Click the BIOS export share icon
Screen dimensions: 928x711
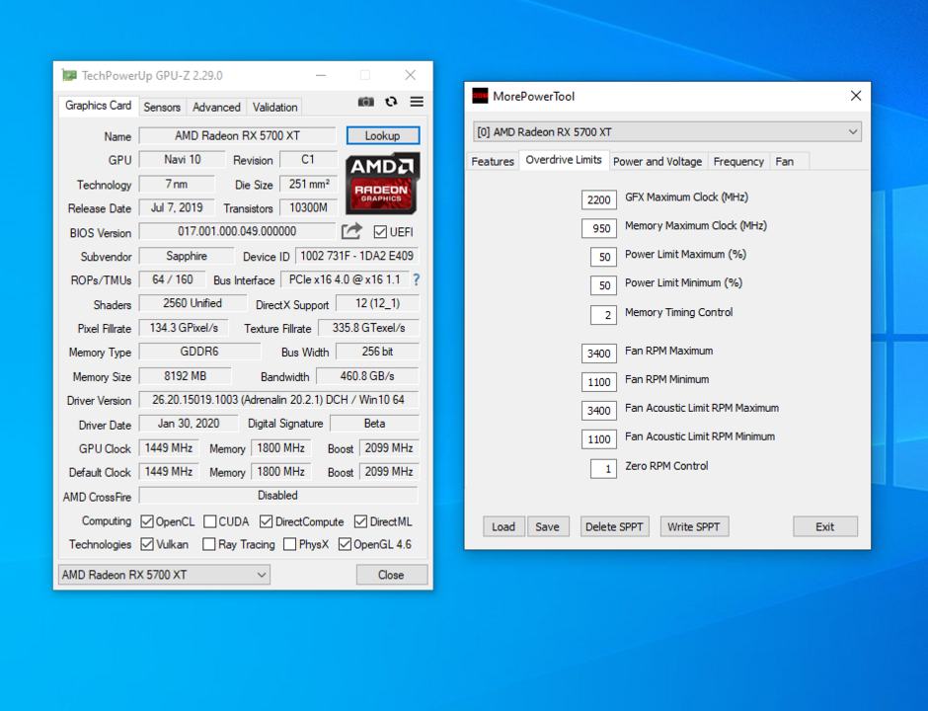351,231
